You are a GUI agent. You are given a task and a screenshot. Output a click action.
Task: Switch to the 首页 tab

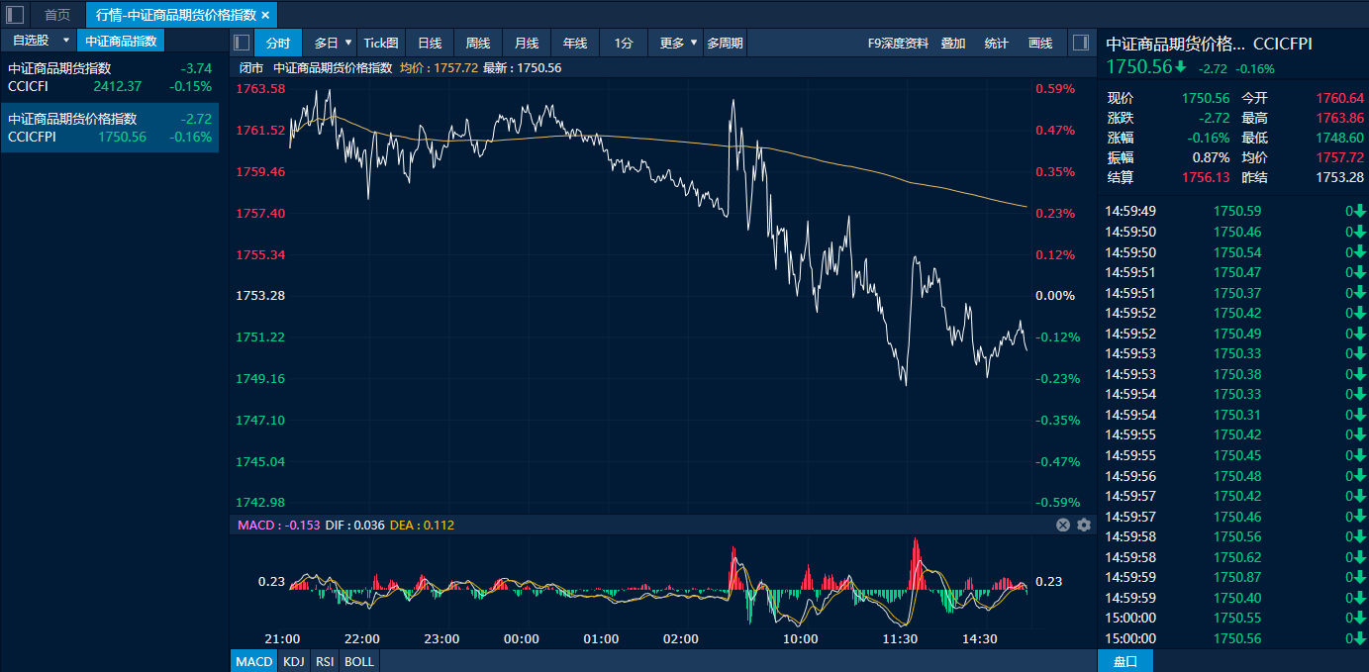point(57,15)
